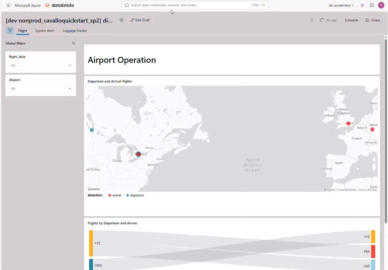The image size is (388, 270).
Task: Open the Azure apps grid icon
Action: coord(372,5)
